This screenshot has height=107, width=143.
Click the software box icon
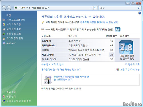click(x=48, y=80)
